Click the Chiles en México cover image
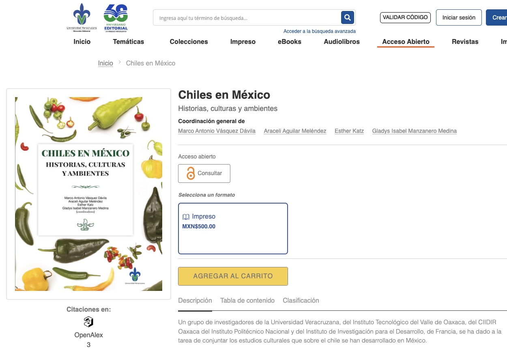Viewport: 507px width, 349px height. coord(88,194)
